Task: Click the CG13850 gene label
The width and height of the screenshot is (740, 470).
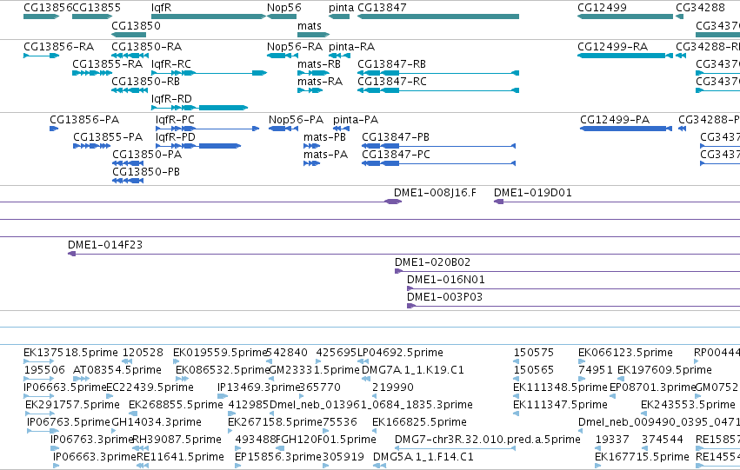Action: (136, 25)
